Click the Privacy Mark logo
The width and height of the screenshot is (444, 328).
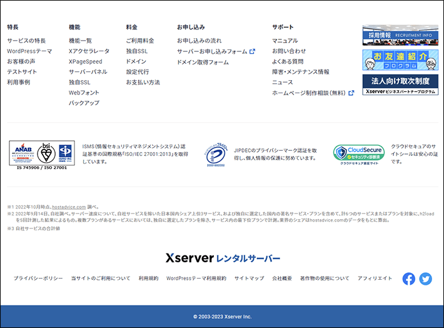click(x=216, y=155)
